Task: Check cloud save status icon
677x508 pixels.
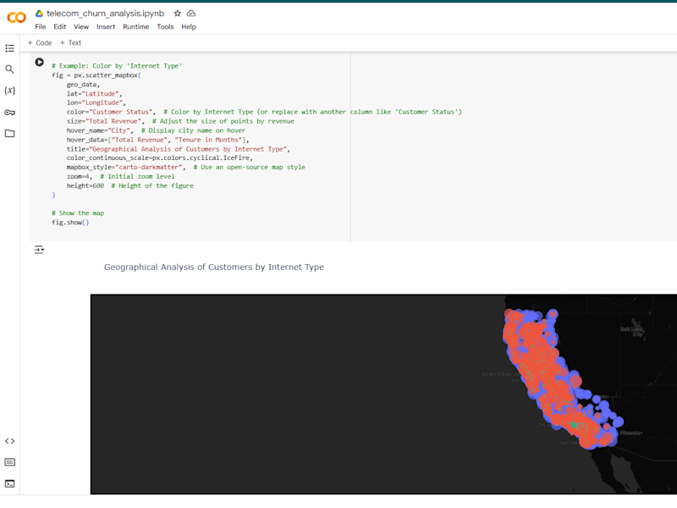Action: [191, 14]
